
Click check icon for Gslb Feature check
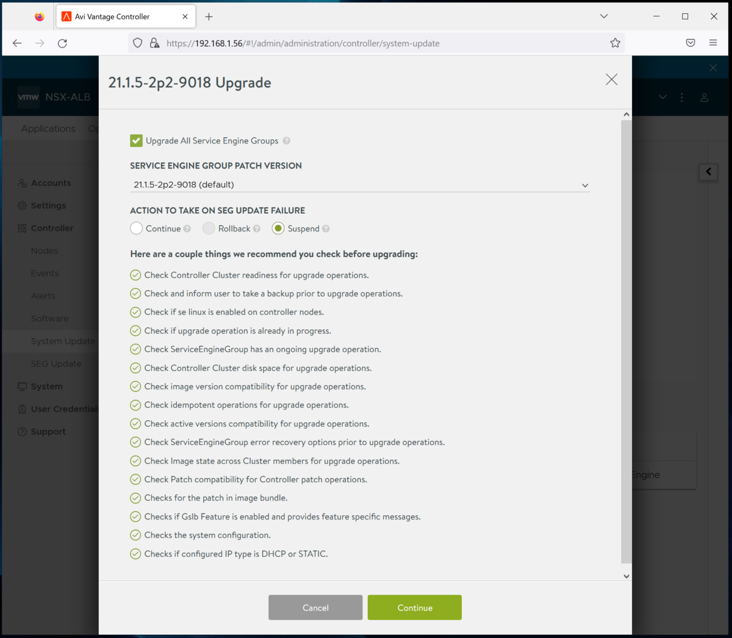click(x=135, y=517)
